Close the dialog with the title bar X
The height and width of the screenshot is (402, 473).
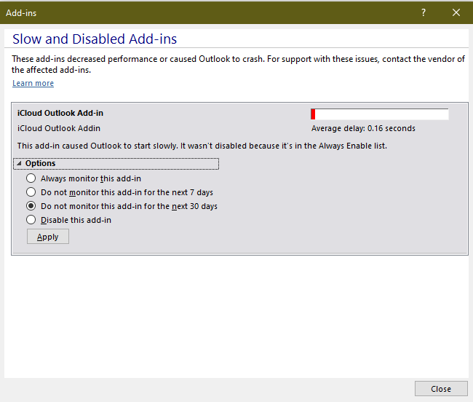(456, 12)
